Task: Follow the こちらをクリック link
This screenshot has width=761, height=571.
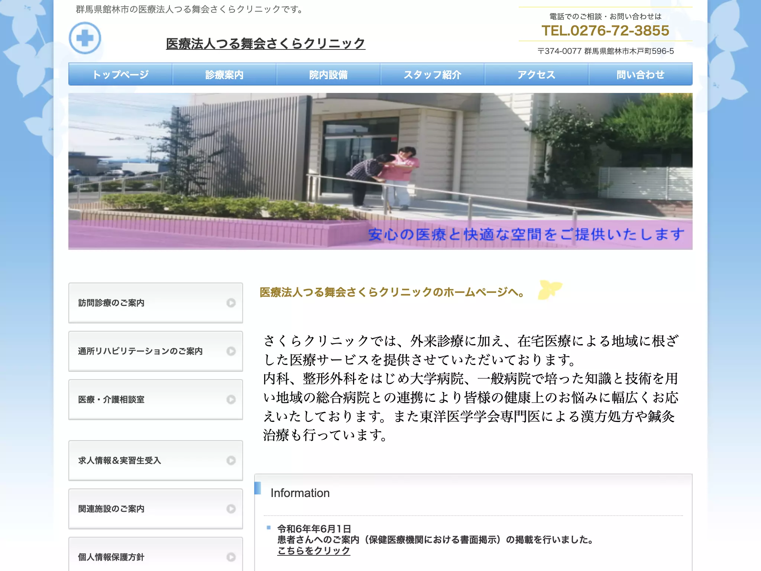Action: (314, 551)
